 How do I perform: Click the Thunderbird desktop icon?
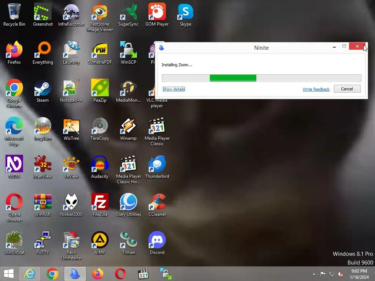click(x=157, y=167)
